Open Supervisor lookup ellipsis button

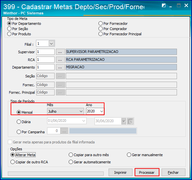[x=61, y=52]
